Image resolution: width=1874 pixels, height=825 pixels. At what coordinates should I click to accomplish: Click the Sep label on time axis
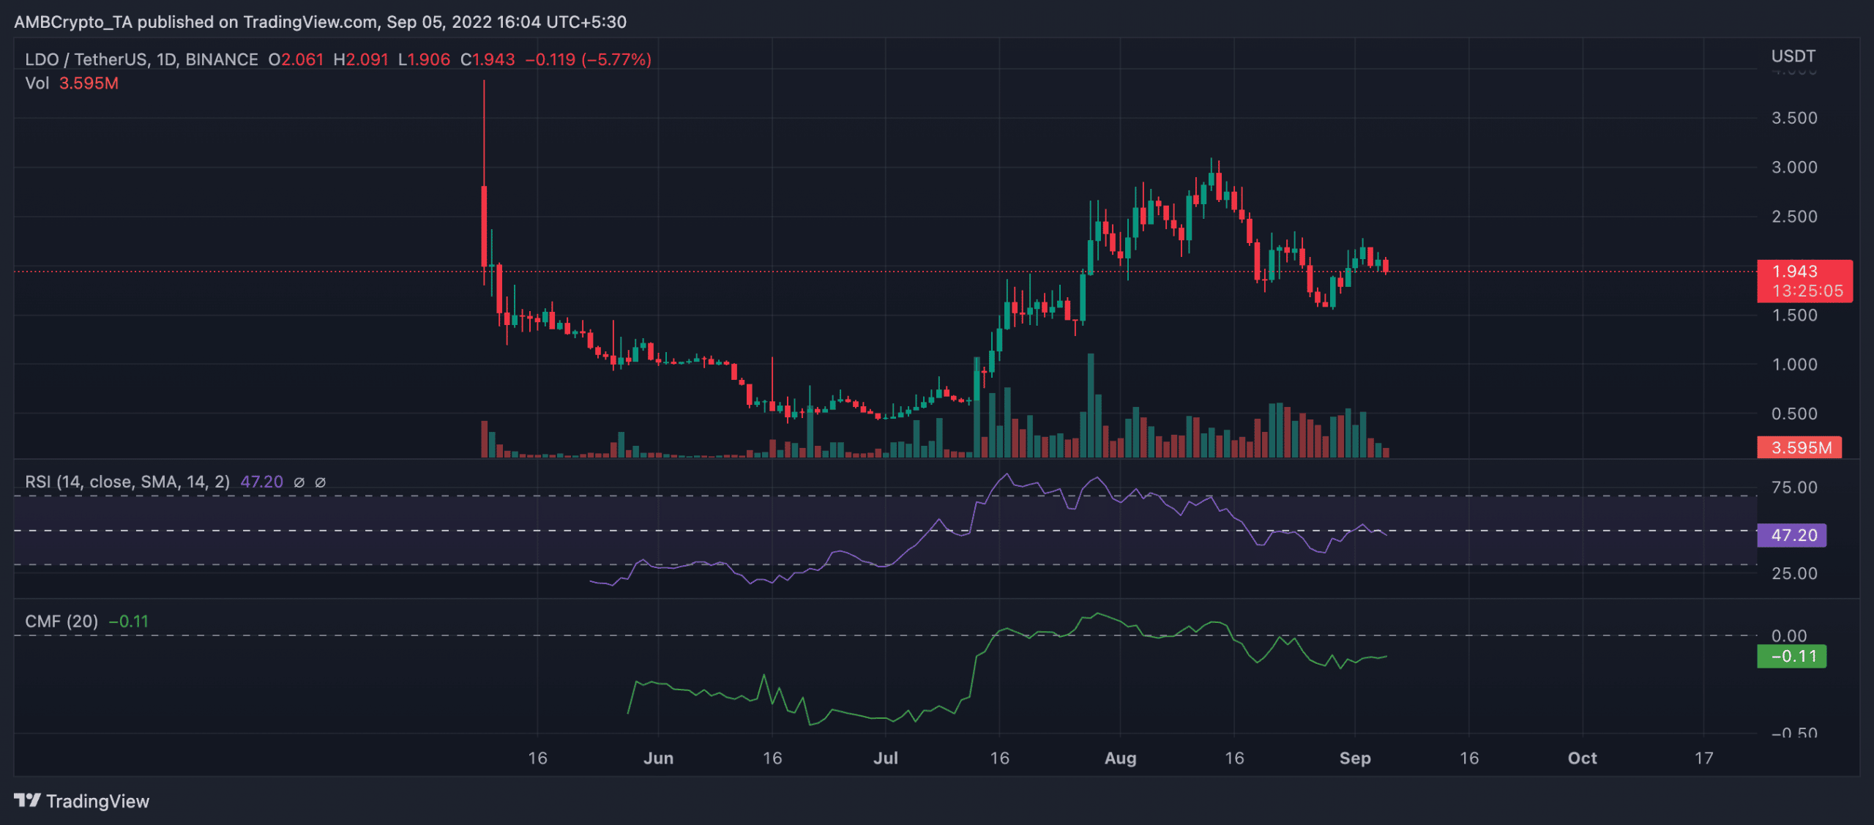1355,758
